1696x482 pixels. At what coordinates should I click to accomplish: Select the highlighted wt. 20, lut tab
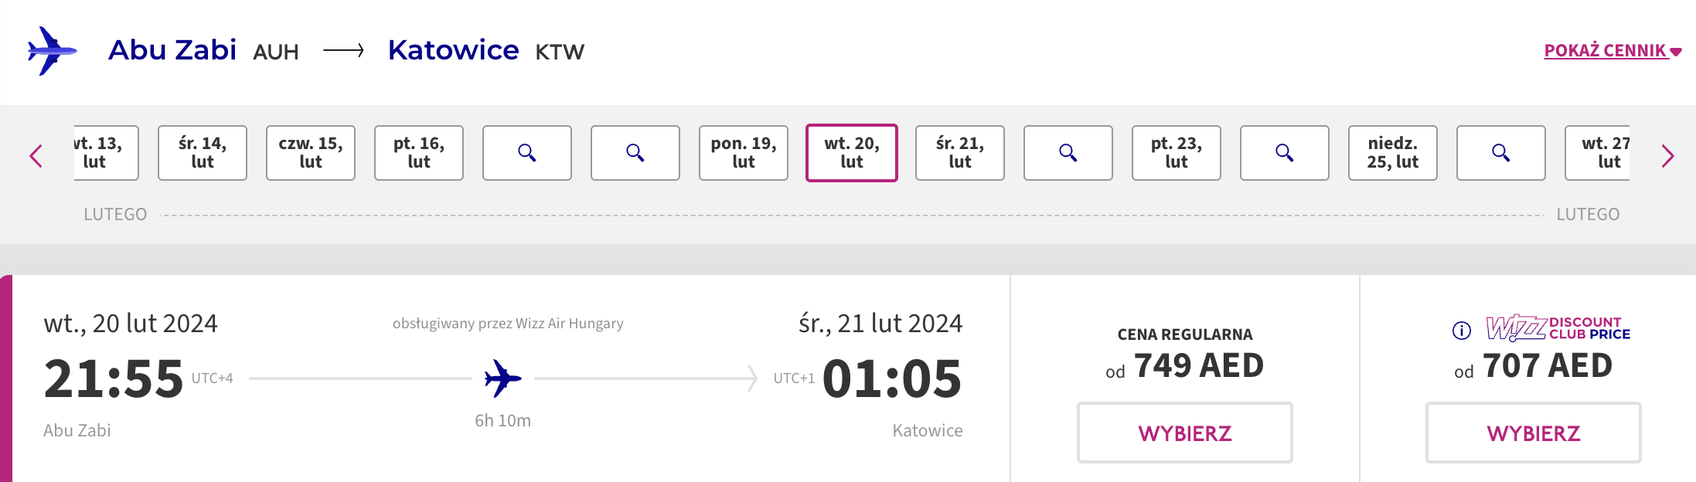point(852,153)
